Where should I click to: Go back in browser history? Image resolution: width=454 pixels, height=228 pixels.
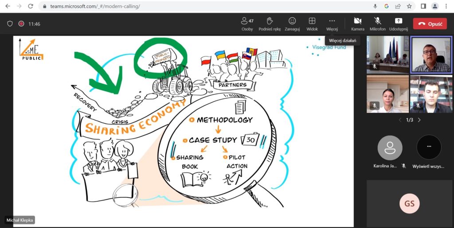(x=8, y=6)
